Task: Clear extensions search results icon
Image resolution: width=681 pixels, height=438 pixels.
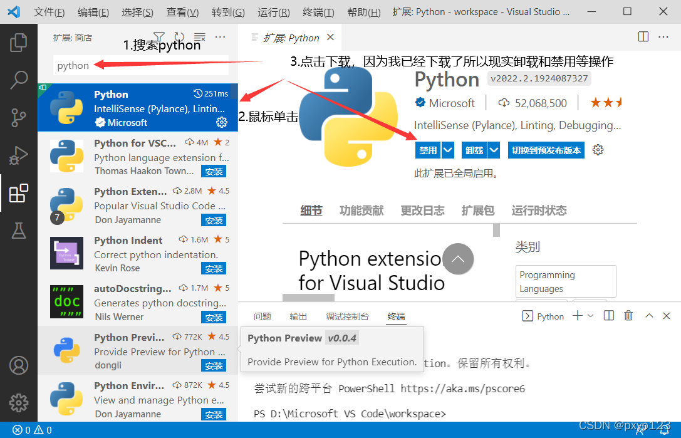Action: point(199,37)
